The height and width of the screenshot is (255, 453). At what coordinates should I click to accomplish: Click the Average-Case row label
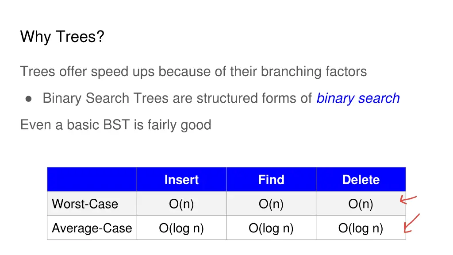point(92,228)
